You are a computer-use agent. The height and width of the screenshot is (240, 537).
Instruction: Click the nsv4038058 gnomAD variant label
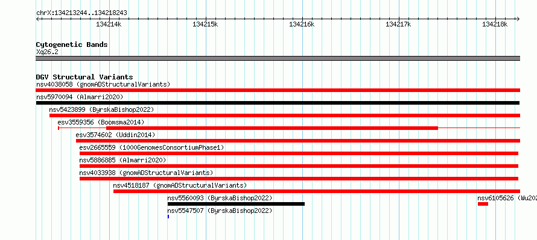pos(103,84)
